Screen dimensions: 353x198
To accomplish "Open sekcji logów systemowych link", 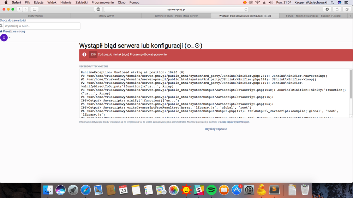I will click(234, 122).
